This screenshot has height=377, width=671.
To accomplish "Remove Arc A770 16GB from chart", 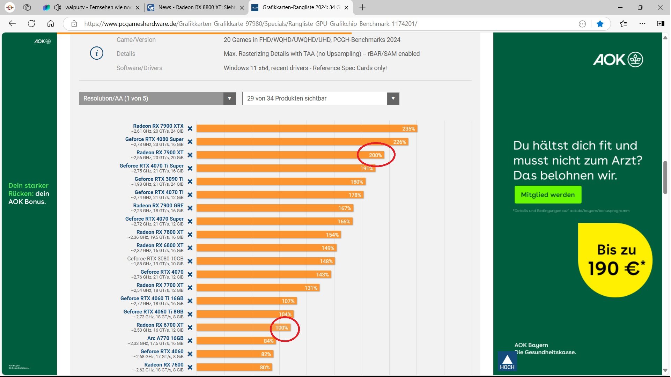I will [x=190, y=341].
